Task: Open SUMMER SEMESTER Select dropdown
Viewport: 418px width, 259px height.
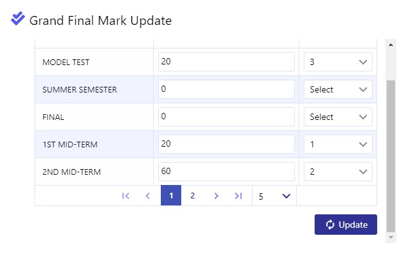Action: tap(338, 89)
